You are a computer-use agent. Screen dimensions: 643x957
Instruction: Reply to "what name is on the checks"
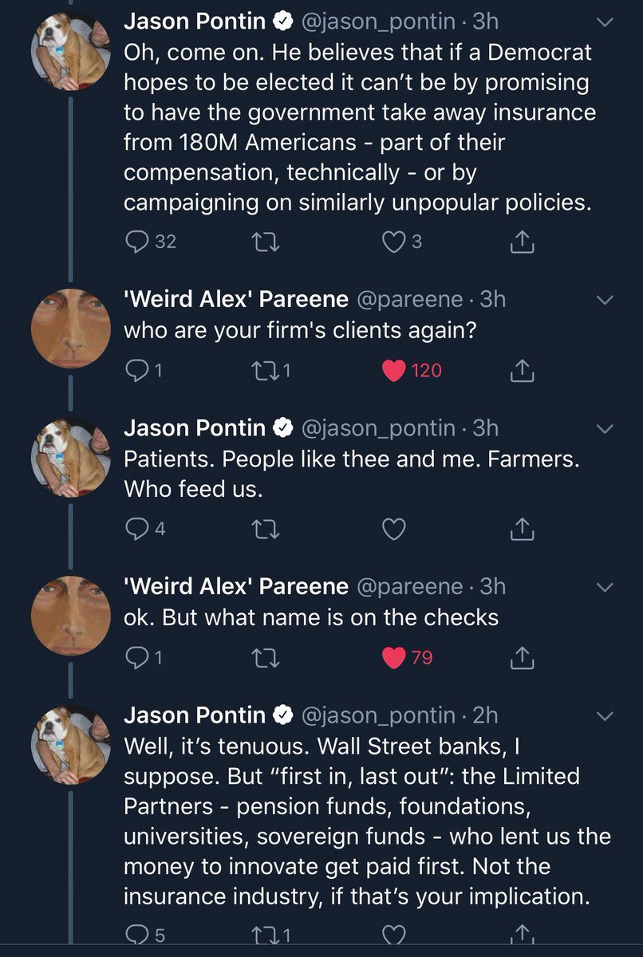point(138,657)
